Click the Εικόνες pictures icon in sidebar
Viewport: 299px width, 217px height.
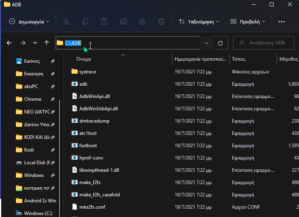(x=19, y=61)
